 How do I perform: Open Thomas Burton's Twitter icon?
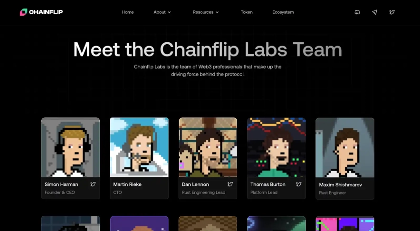coord(299,184)
